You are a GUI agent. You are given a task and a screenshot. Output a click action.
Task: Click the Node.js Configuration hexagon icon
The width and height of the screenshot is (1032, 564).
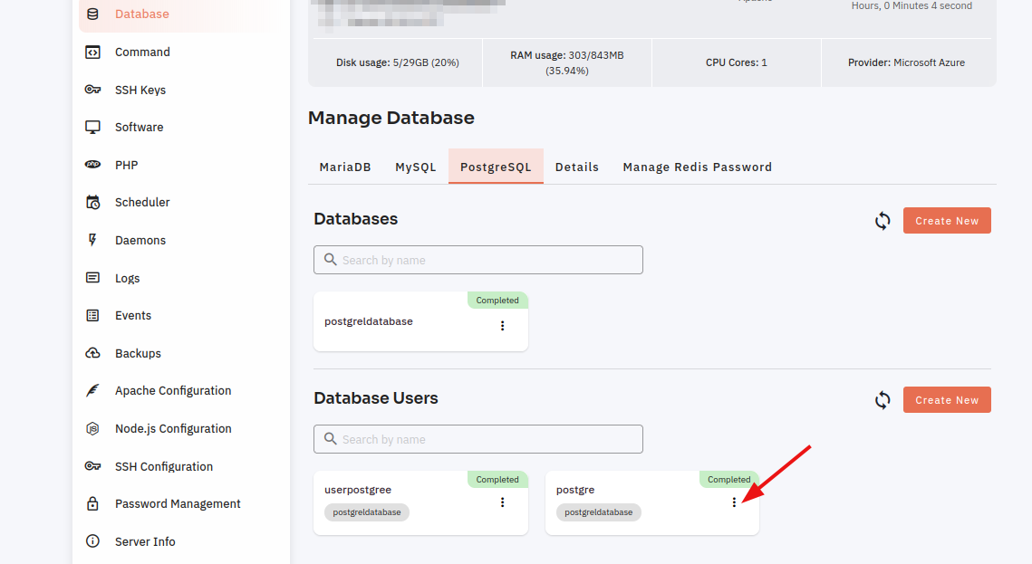[92, 428]
